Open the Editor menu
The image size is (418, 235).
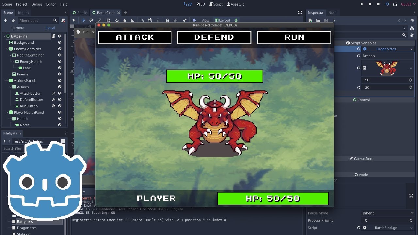(51, 4)
